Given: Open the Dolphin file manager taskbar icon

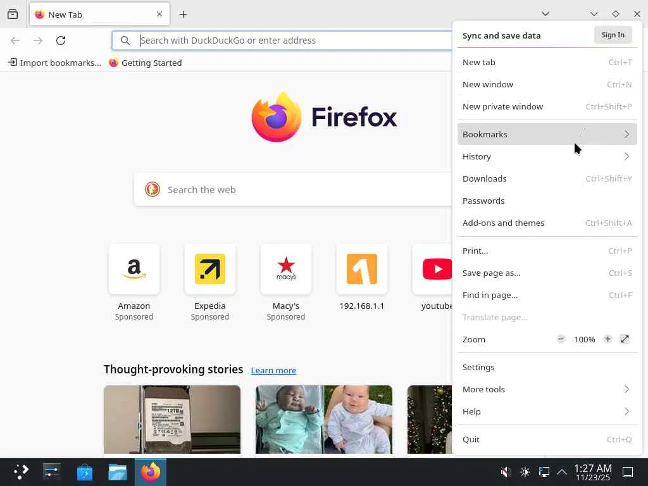Looking at the screenshot, I should tap(117, 471).
